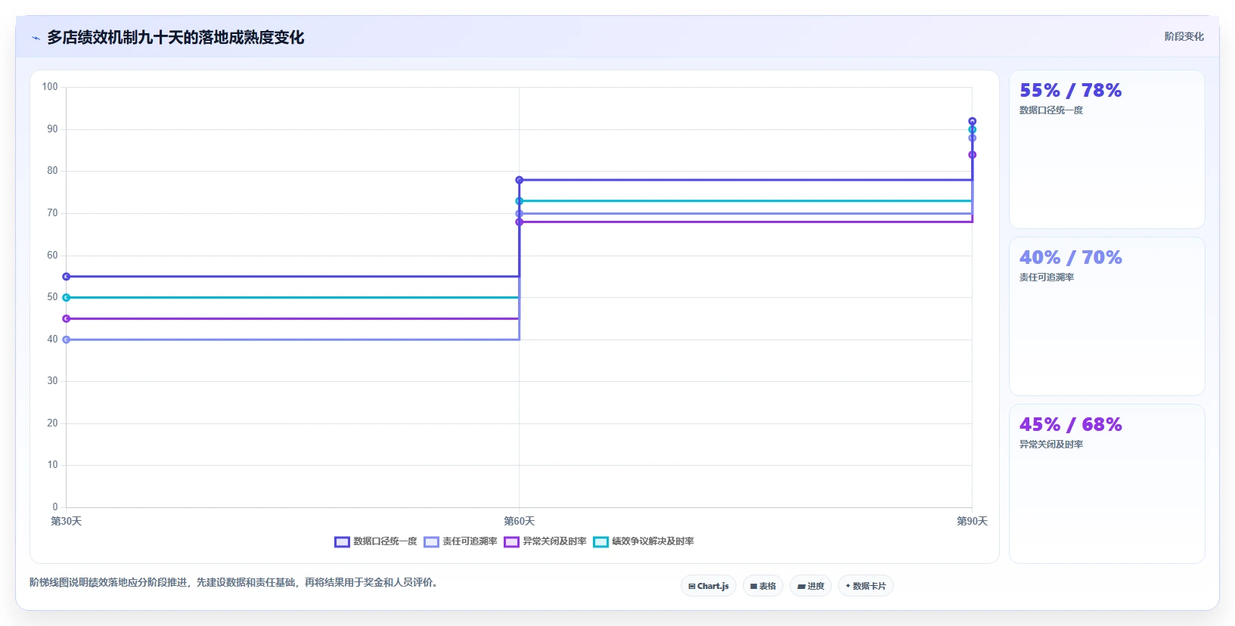This screenshot has width=1235, height=626.
Task: Click the 阶段变化 label in the header
Action: (x=1184, y=36)
